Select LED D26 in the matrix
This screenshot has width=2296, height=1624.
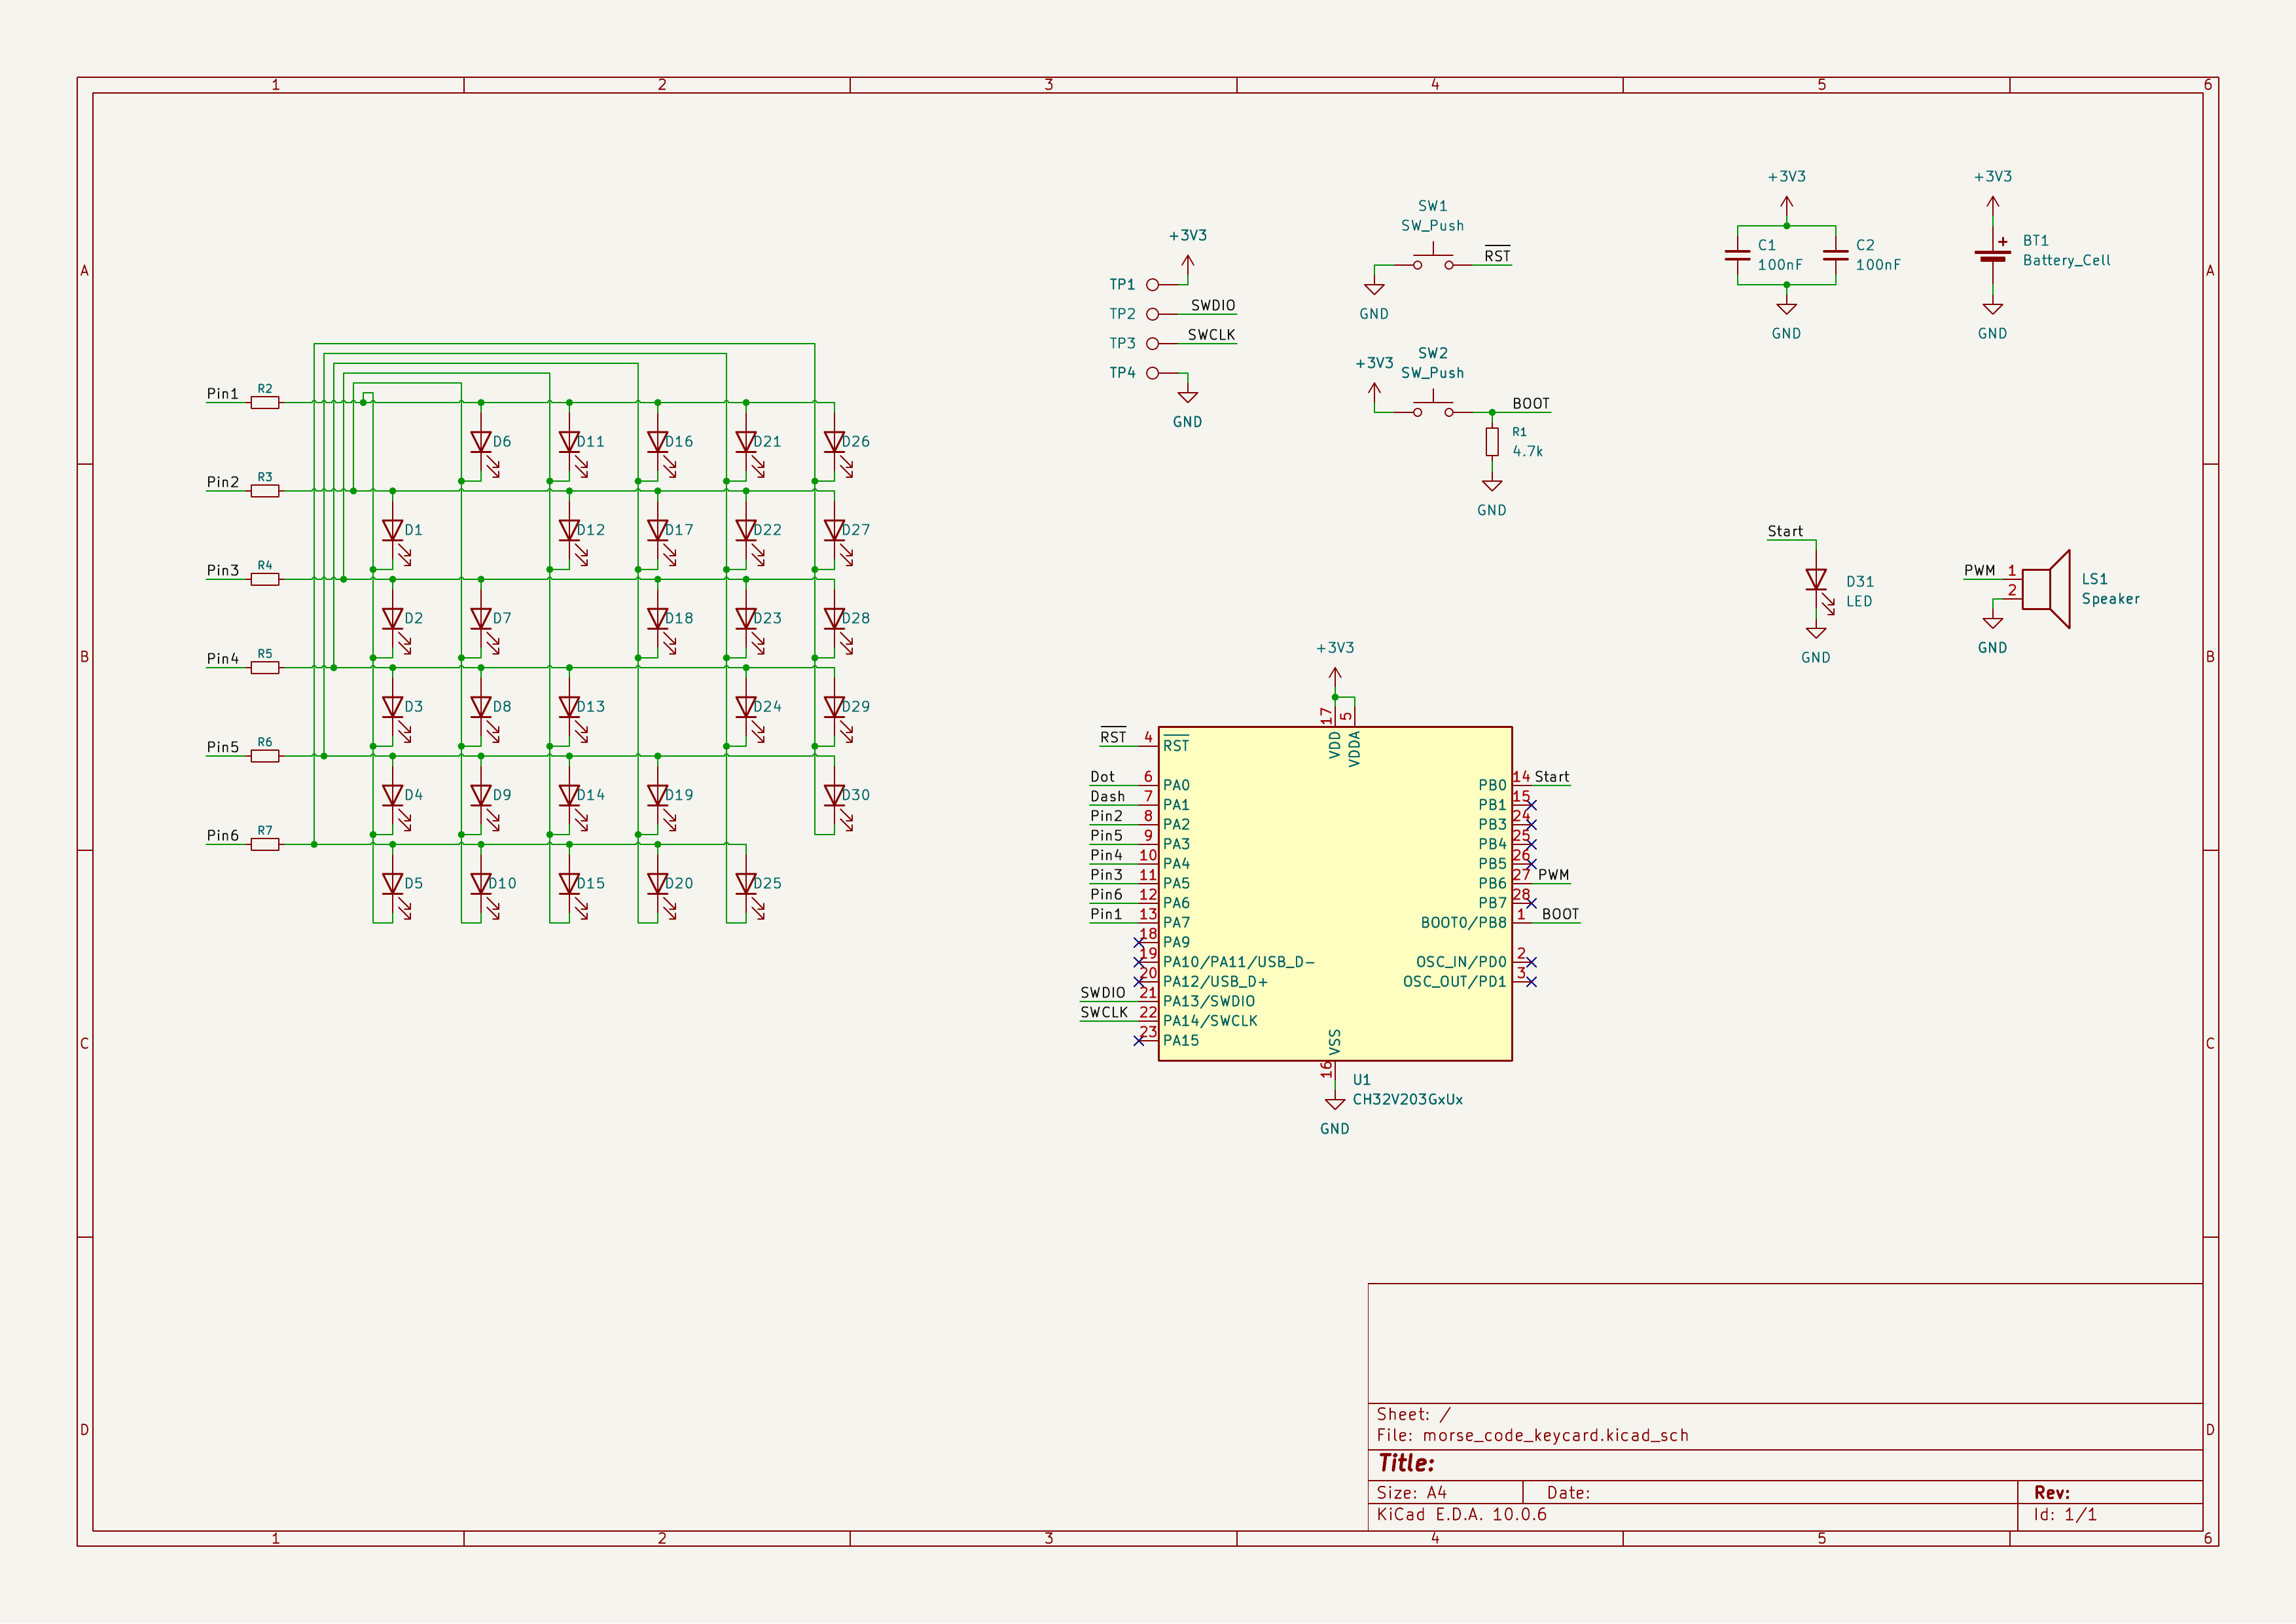[x=835, y=442]
